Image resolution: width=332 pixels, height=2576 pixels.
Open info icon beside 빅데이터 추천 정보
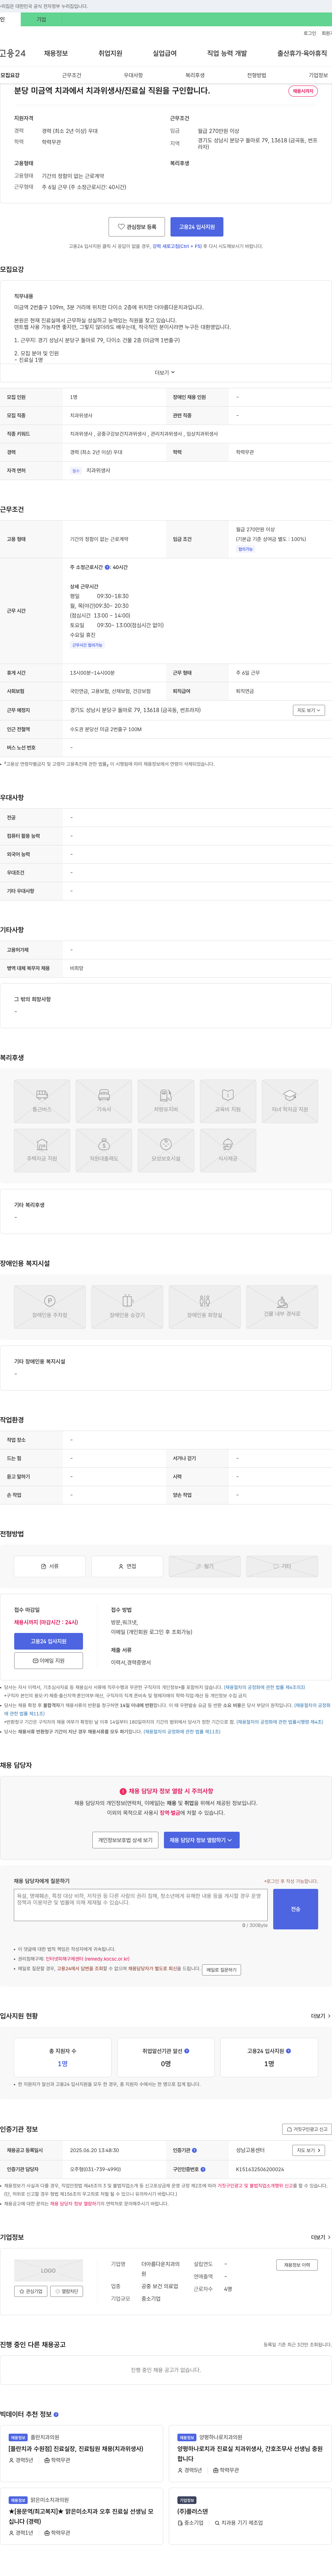[56, 2414]
